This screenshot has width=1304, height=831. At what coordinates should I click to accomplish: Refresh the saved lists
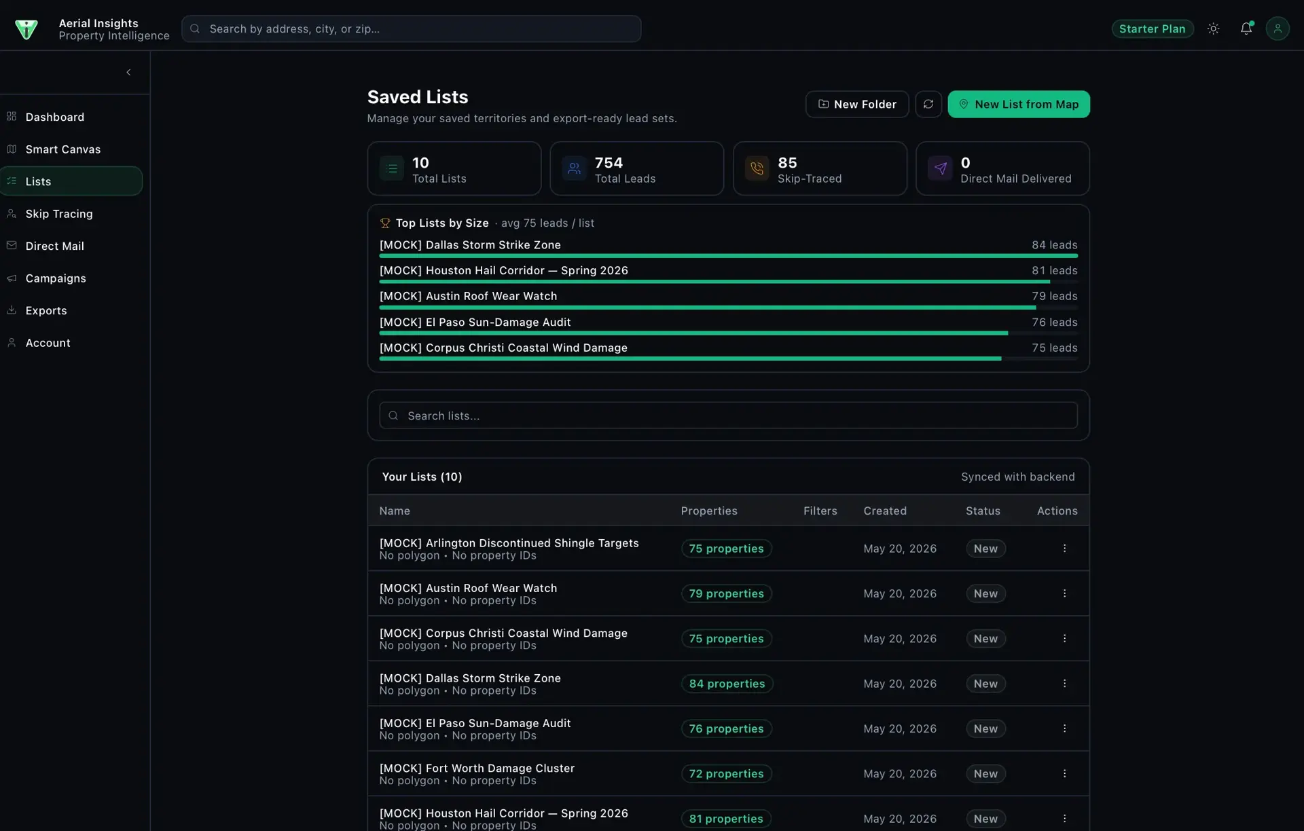[x=928, y=104]
